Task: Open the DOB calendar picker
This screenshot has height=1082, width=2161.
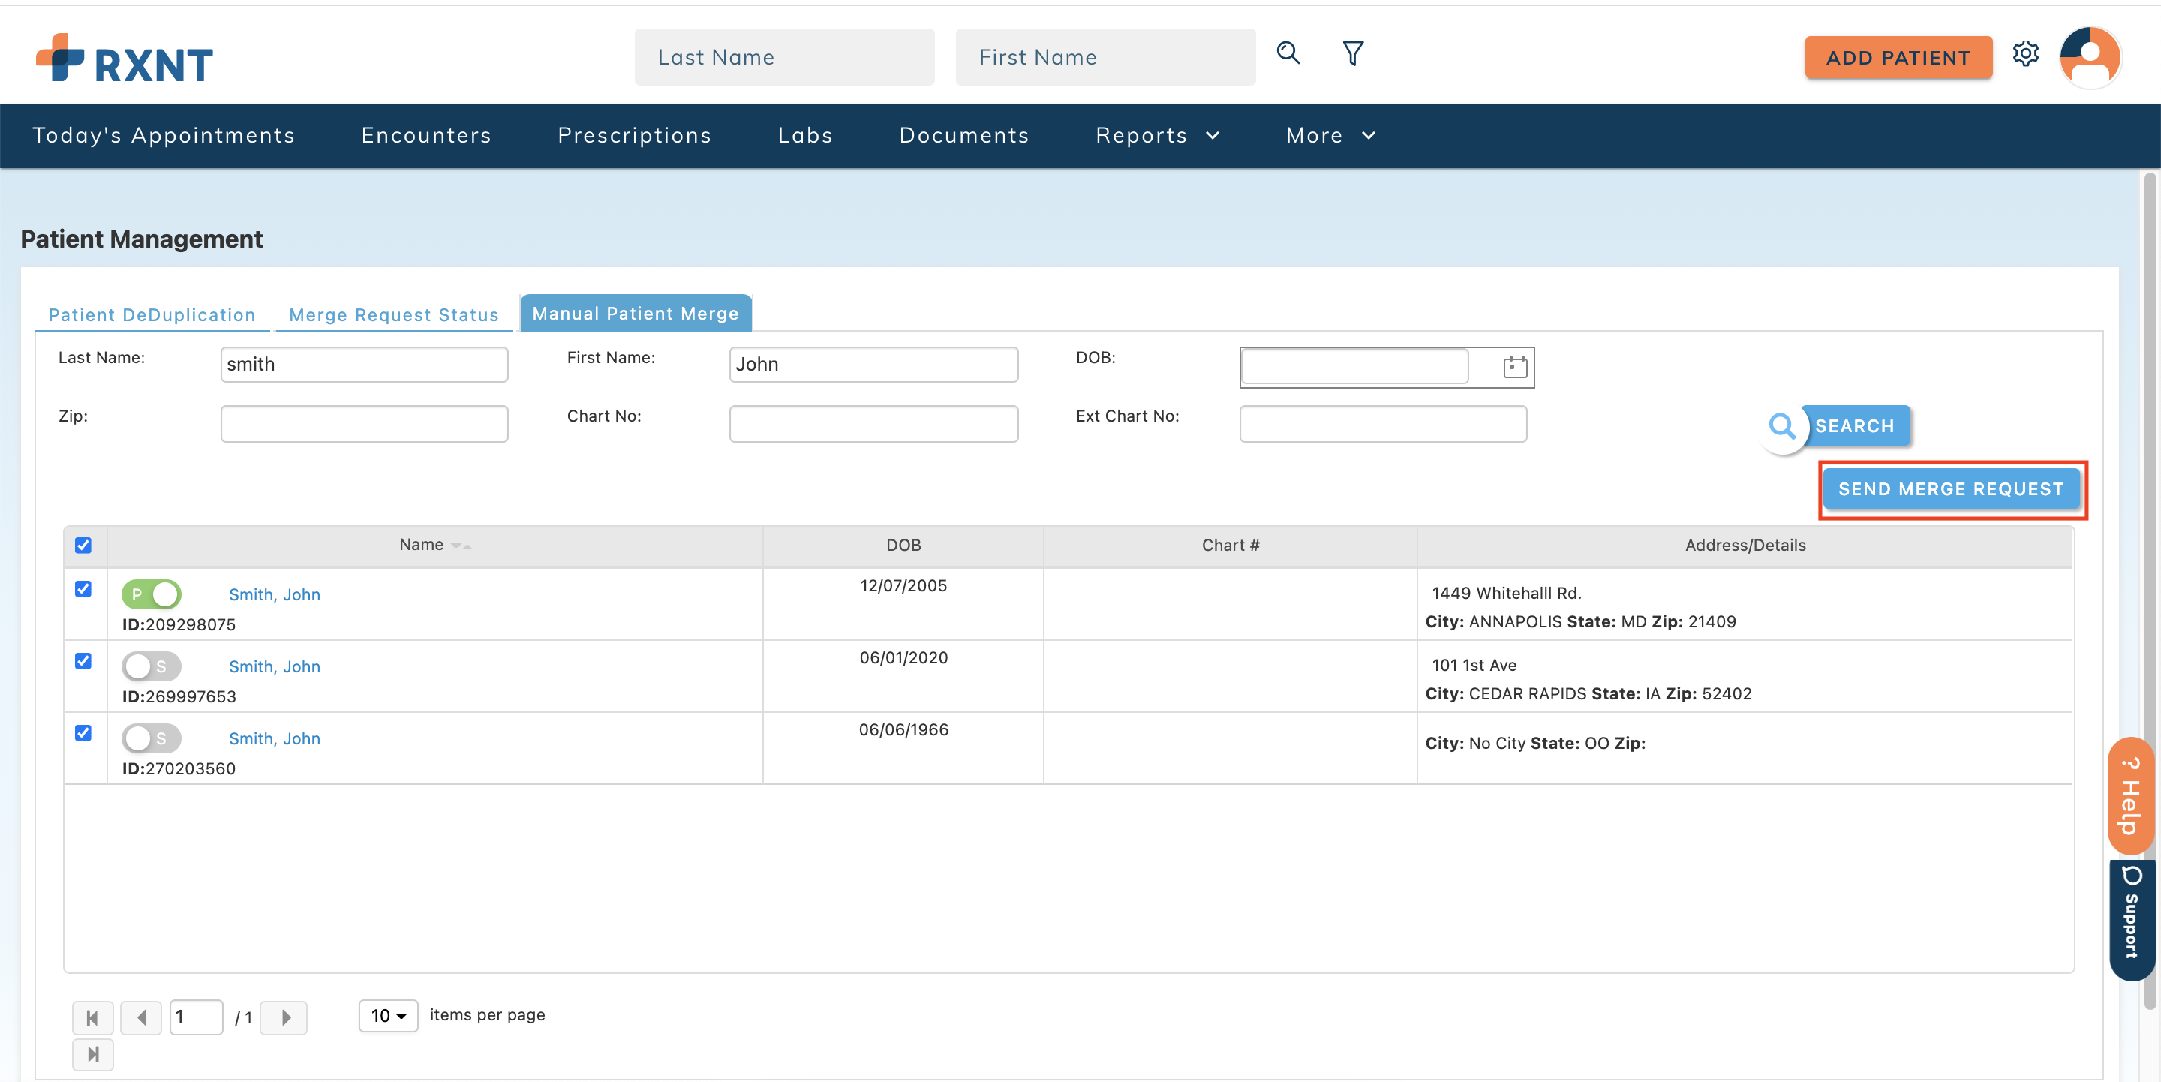Action: coord(1514,368)
